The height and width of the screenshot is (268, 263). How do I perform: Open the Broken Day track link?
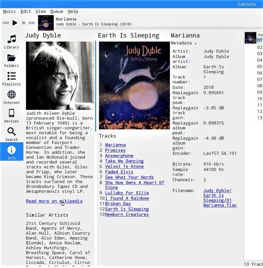coord(118,204)
